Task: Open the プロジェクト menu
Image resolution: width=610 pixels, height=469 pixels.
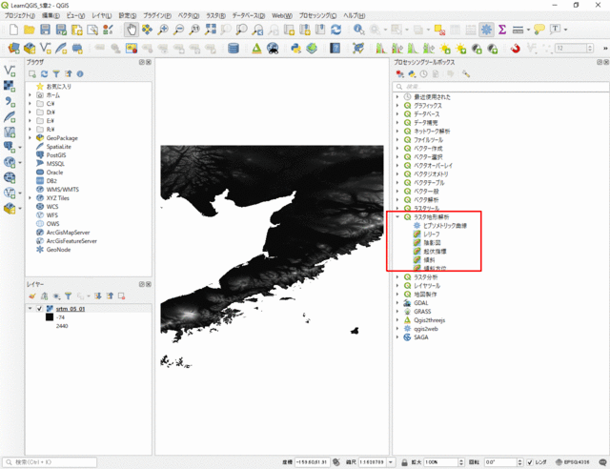Action: (19, 15)
